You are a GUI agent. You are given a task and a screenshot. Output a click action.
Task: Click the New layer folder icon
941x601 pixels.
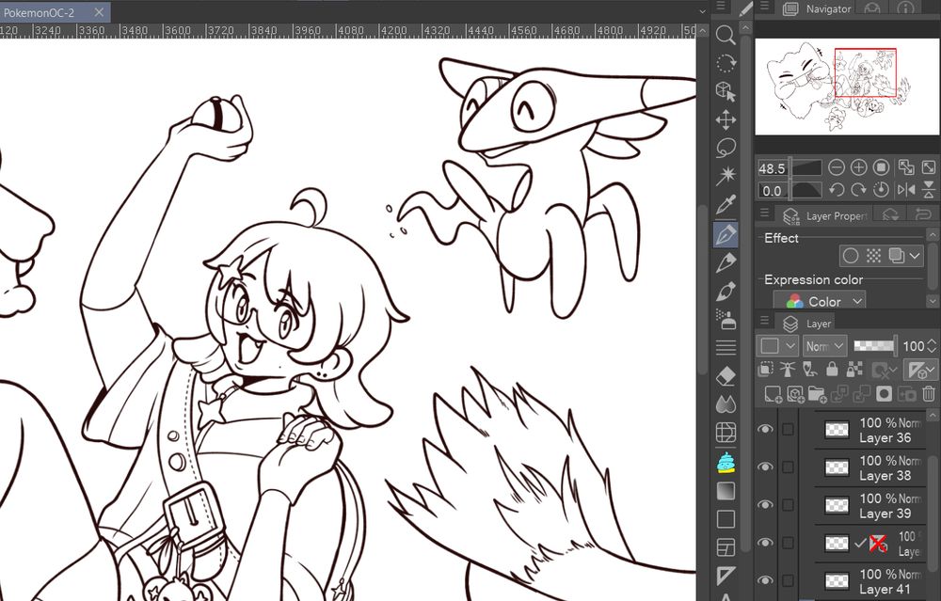pos(818,394)
